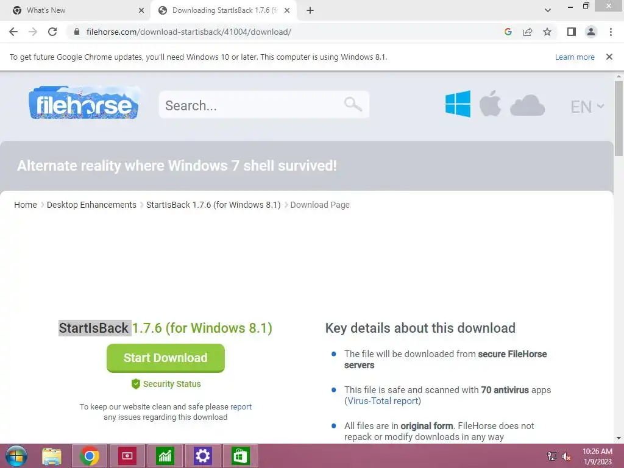
Task: Click the address bar URL
Action: coord(189,32)
